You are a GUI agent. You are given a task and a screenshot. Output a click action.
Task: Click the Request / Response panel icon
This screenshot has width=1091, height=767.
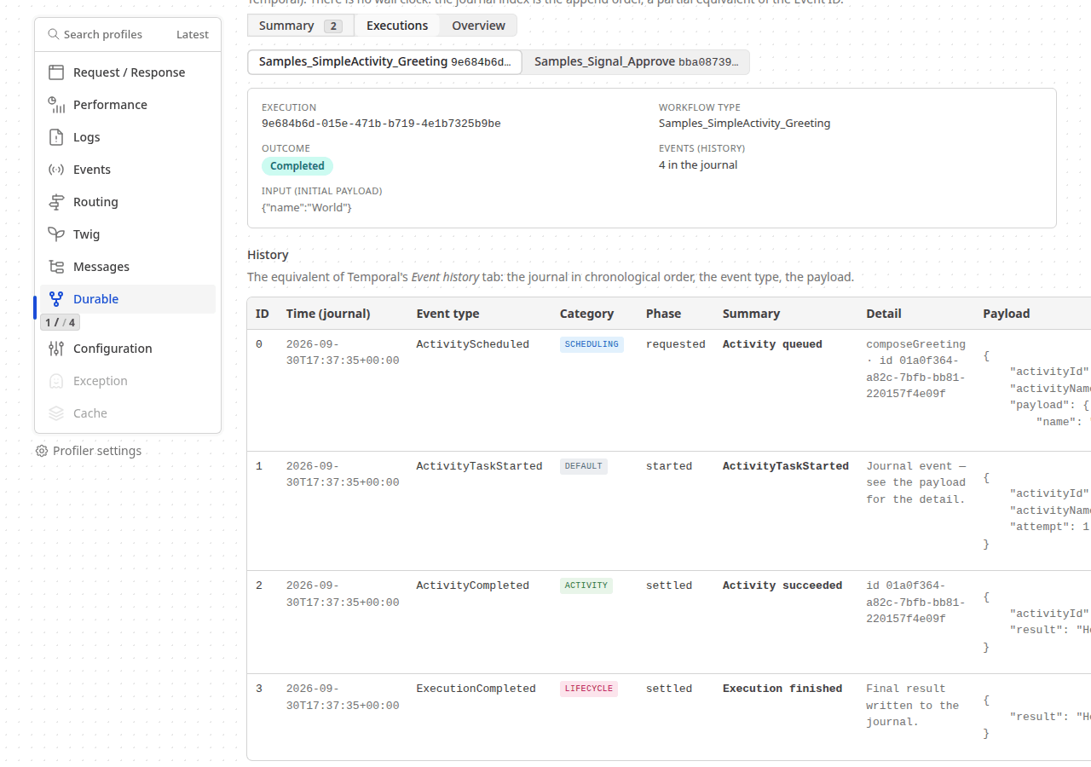56,72
